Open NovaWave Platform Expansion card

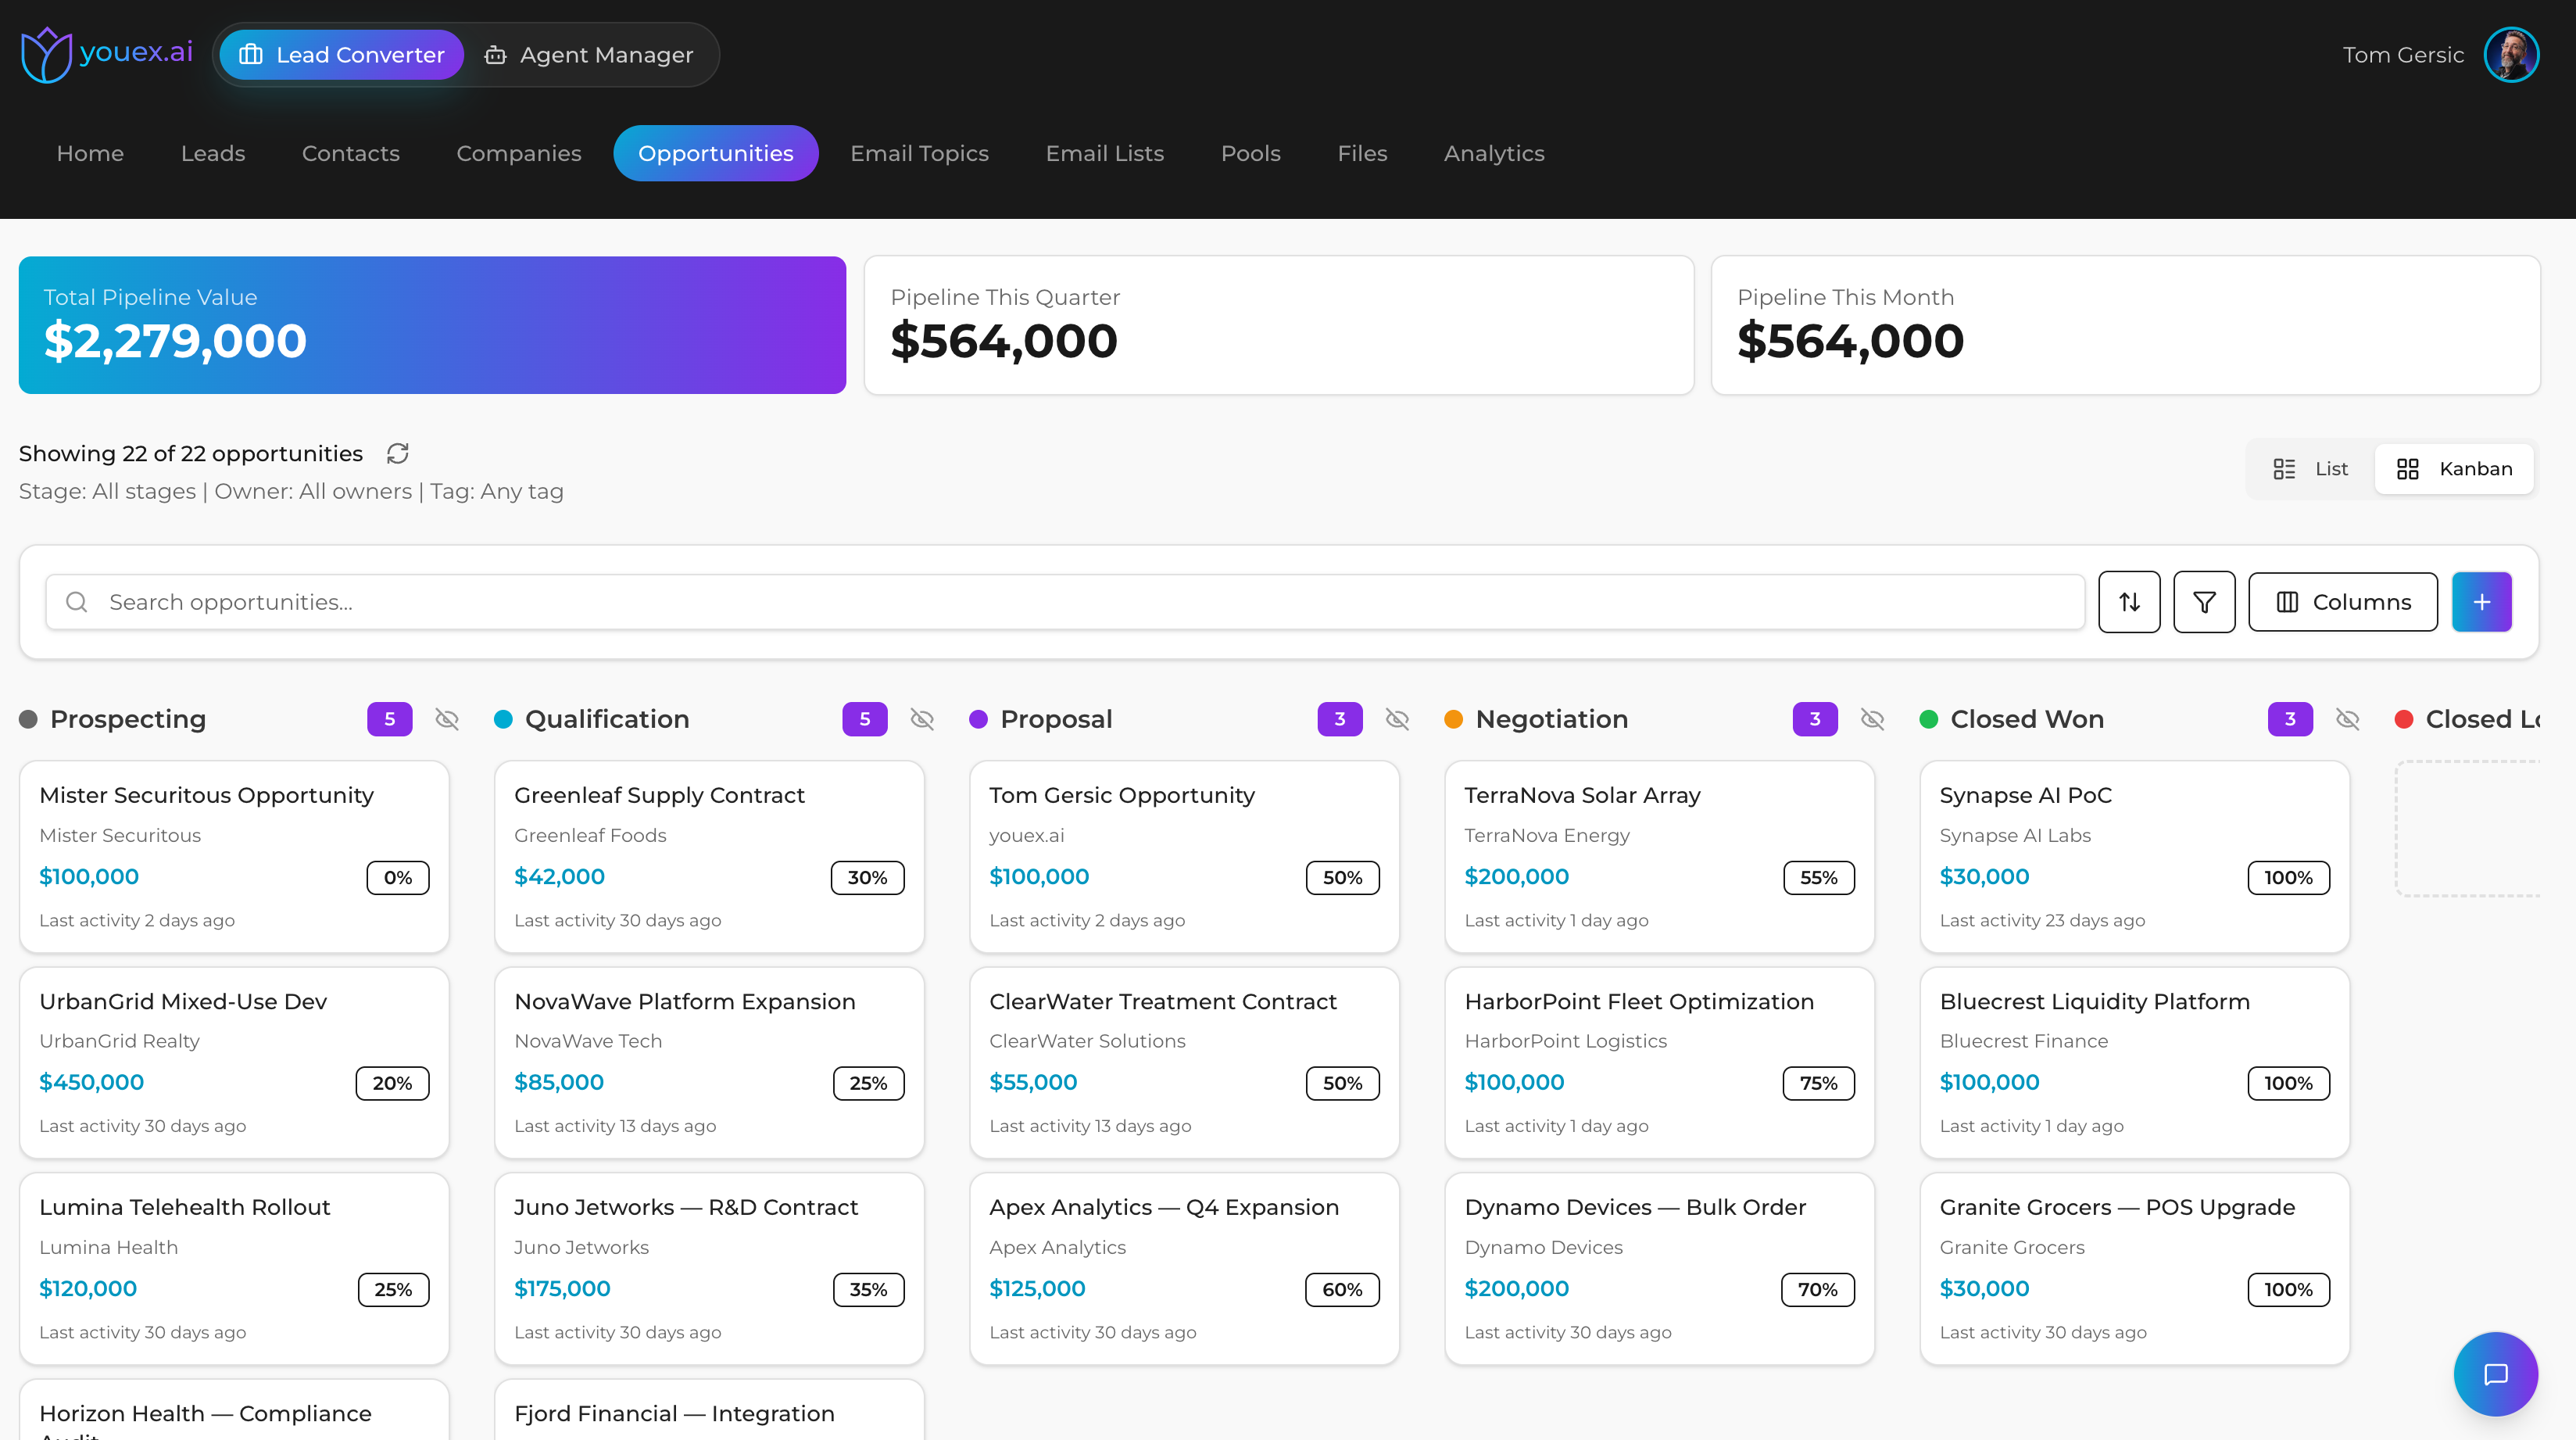[709, 1063]
